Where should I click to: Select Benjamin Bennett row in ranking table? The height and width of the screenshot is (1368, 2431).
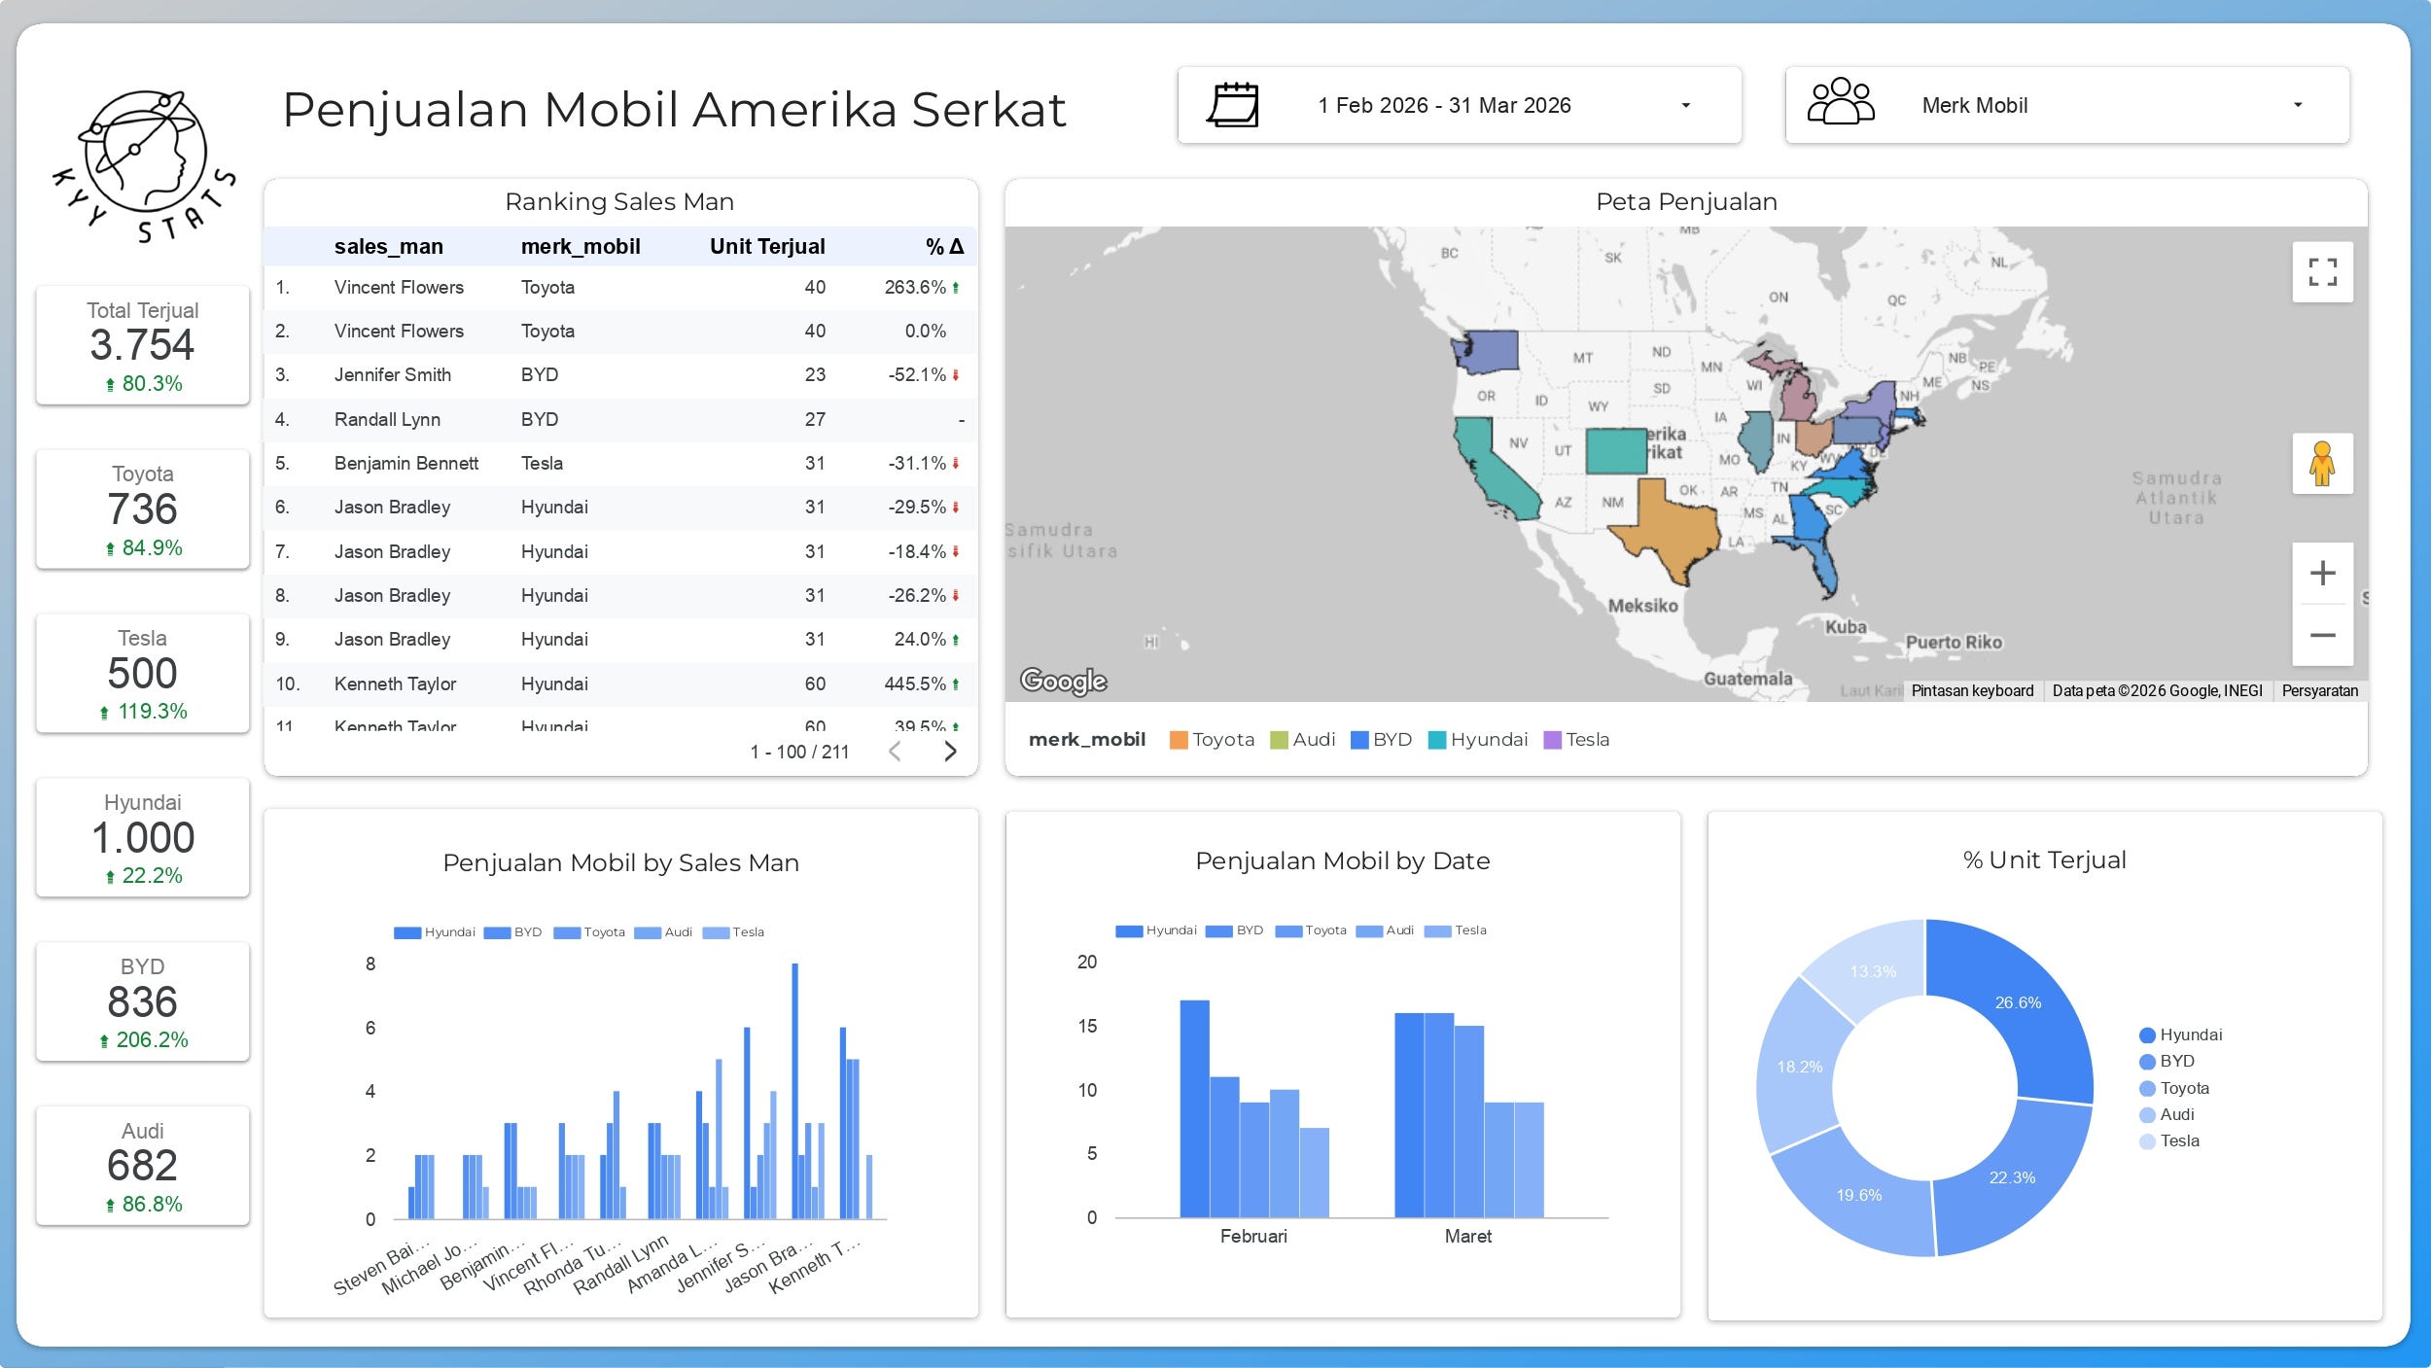coord(620,464)
